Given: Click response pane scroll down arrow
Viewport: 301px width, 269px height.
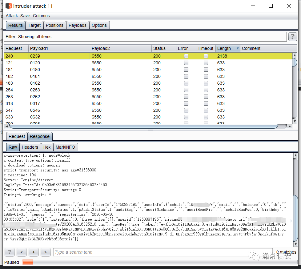Looking at the screenshot, I should [296, 244].
